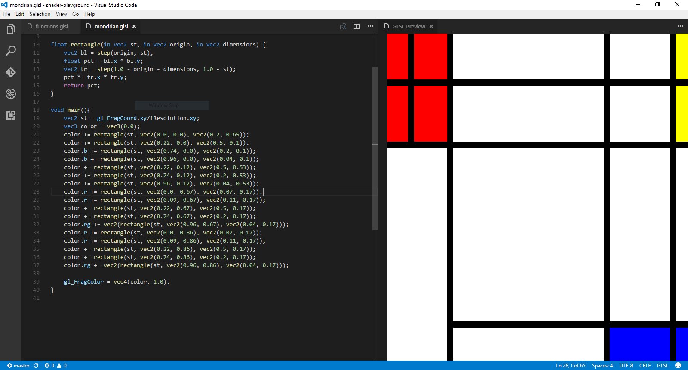Open the Selection menu
688x370 pixels.
(40, 14)
